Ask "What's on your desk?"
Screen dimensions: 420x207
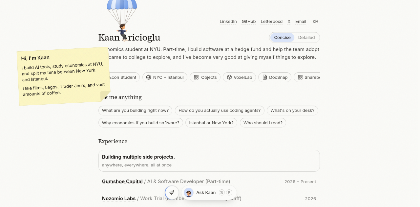click(292, 111)
